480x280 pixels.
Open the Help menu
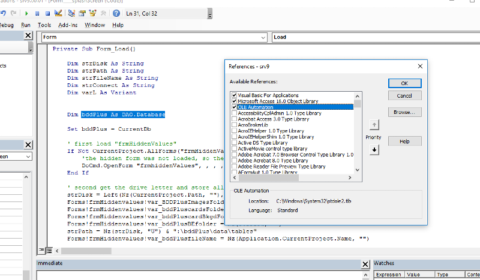tap(118, 25)
